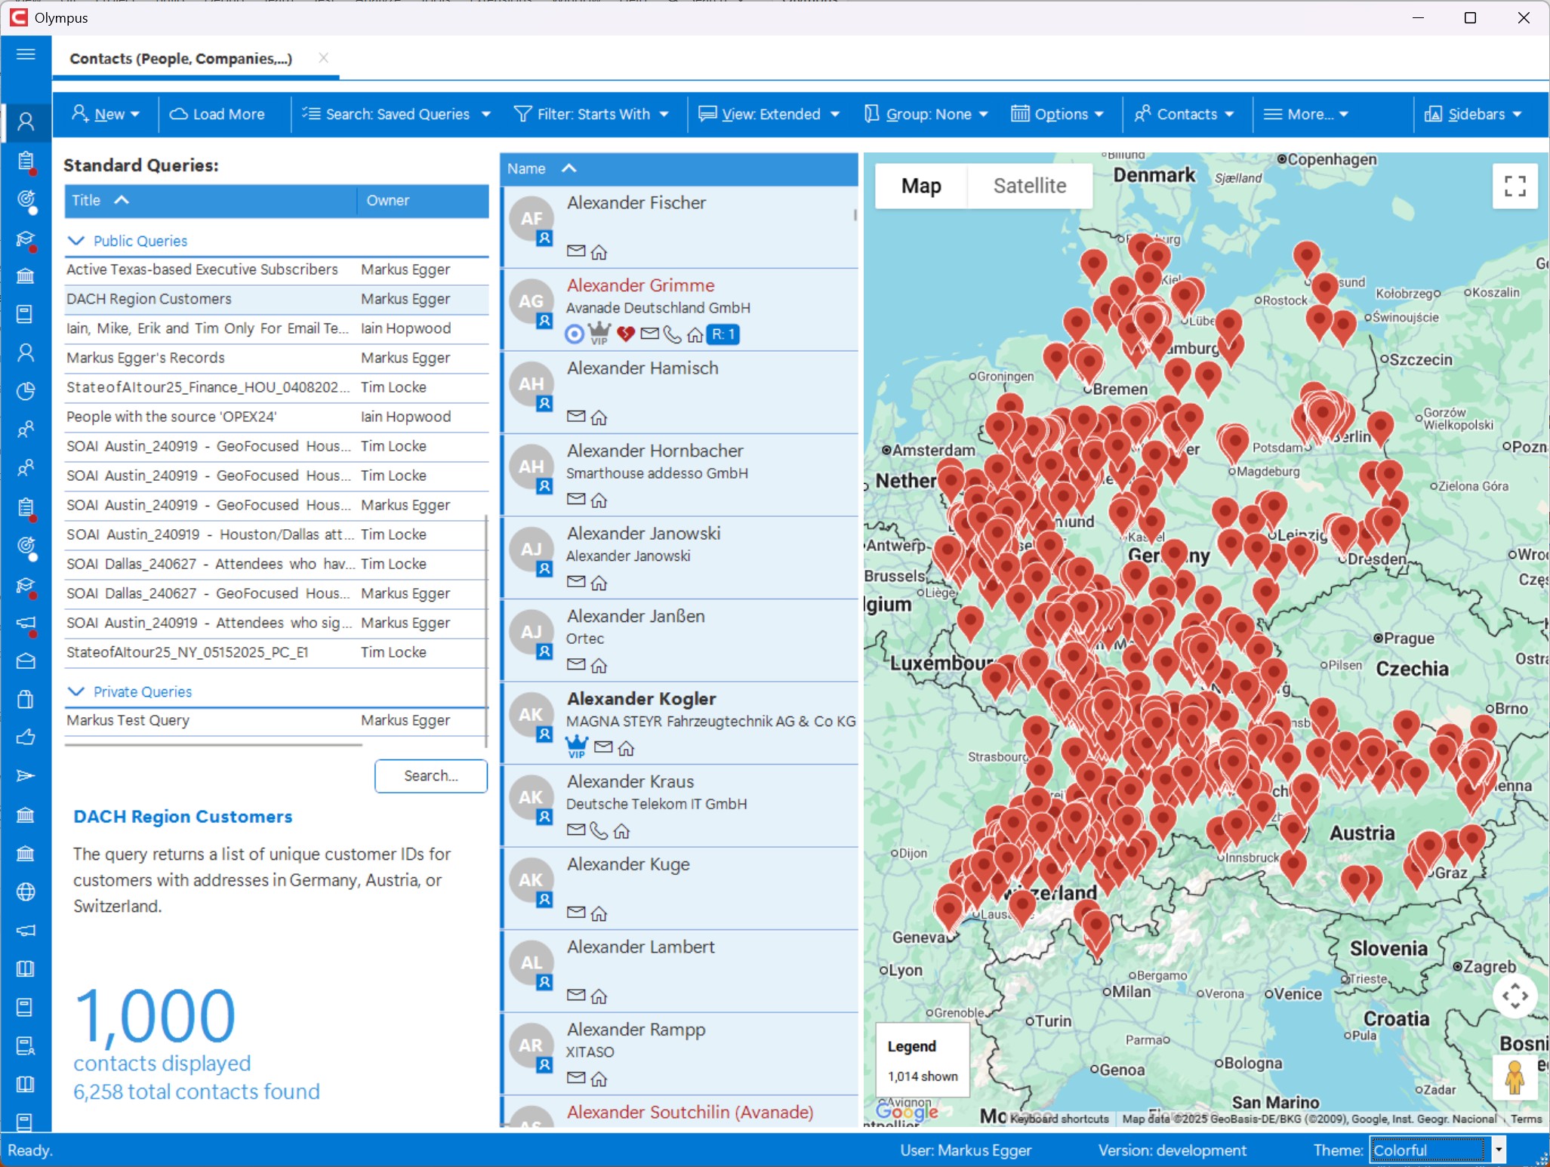The height and width of the screenshot is (1167, 1550).
Task: Click the home icon on Alexander Kogler
Action: 626,748
